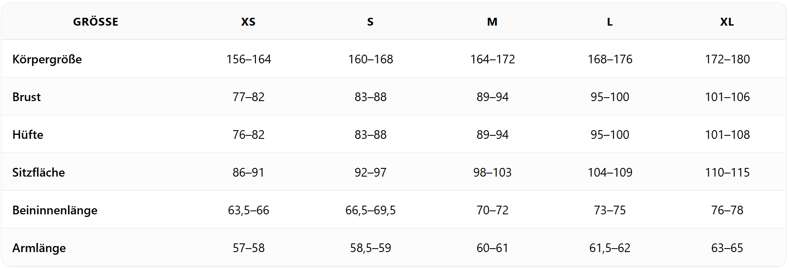Click the S size column header
The height and width of the screenshot is (269, 789).
[370, 22]
